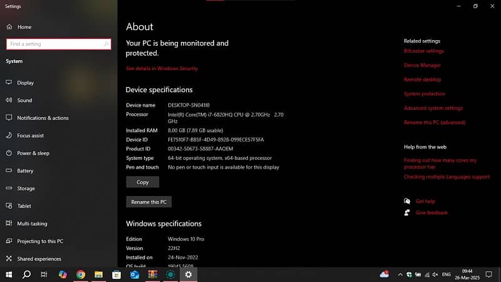
Task: Open the weather cloud tray icon
Action: click(x=385, y=274)
